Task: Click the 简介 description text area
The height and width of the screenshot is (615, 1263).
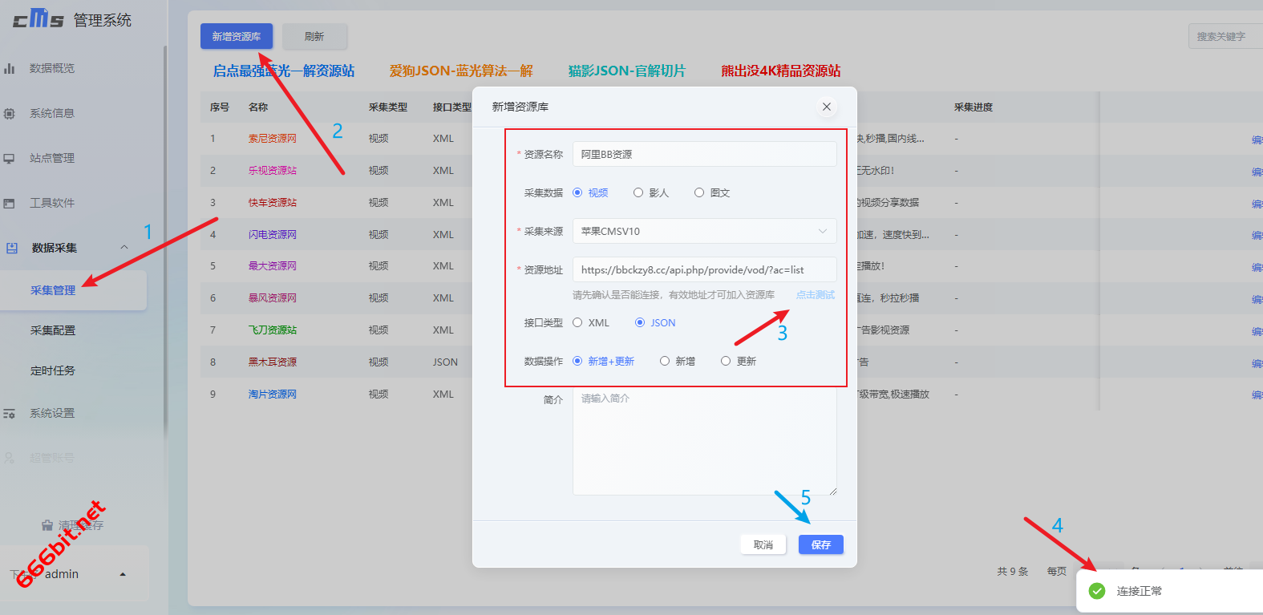Action: 704,443
